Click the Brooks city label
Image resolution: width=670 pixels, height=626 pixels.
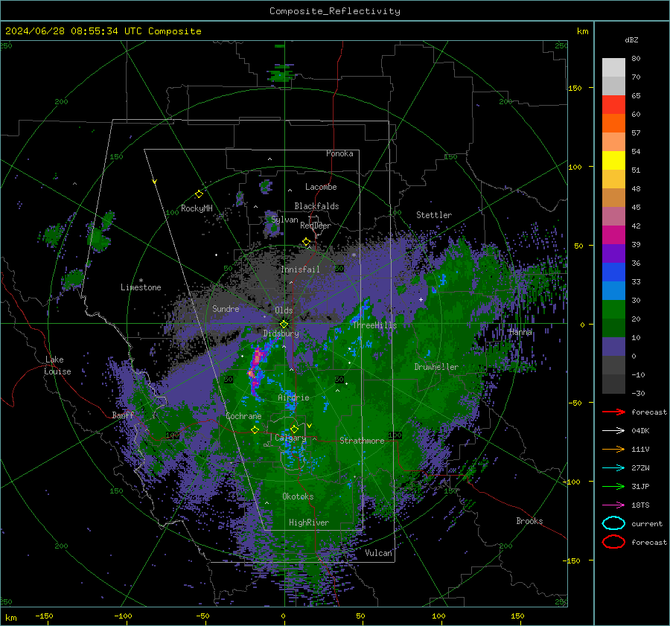click(529, 521)
